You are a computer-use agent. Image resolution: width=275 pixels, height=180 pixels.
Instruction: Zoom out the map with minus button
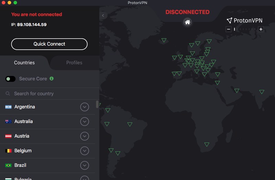click(228, 29)
